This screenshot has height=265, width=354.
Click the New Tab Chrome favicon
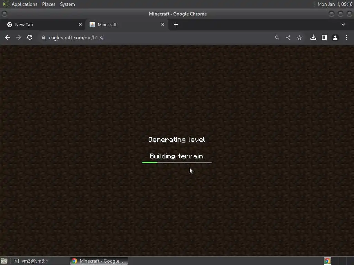pyautogui.click(x=9, y=24)
